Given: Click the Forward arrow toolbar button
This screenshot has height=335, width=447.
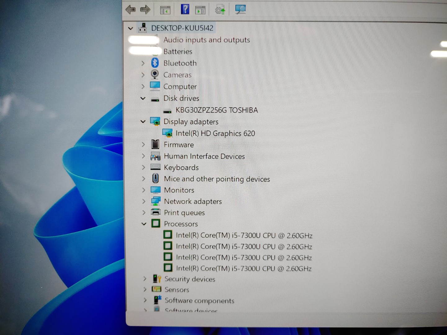Looking at the screenshot, I should [145, 10].
